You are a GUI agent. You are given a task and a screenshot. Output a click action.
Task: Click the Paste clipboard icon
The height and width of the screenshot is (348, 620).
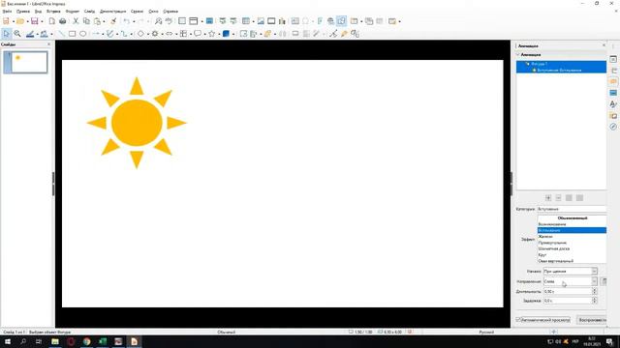97,21
